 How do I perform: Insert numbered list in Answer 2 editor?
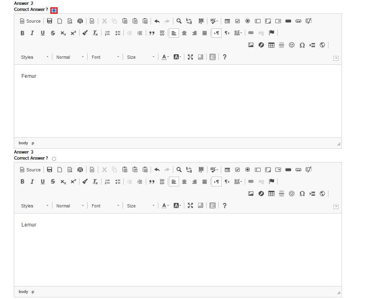(x=107, y=33)
